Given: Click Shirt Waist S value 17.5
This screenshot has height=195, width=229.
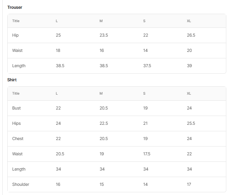Looking at the screenshot, I should pos(147,154).
